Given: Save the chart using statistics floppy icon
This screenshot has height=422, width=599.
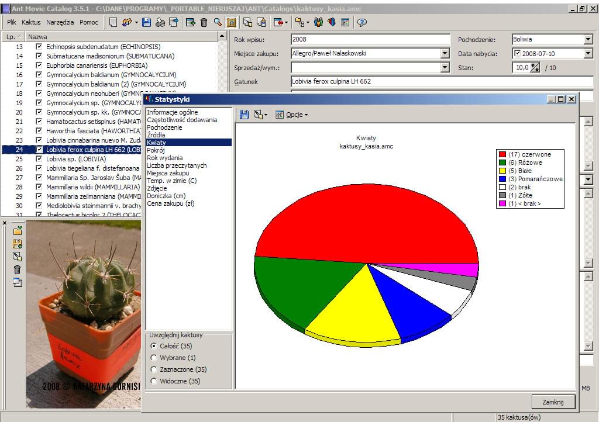Looking at the screenshot, I should (244, 115).
